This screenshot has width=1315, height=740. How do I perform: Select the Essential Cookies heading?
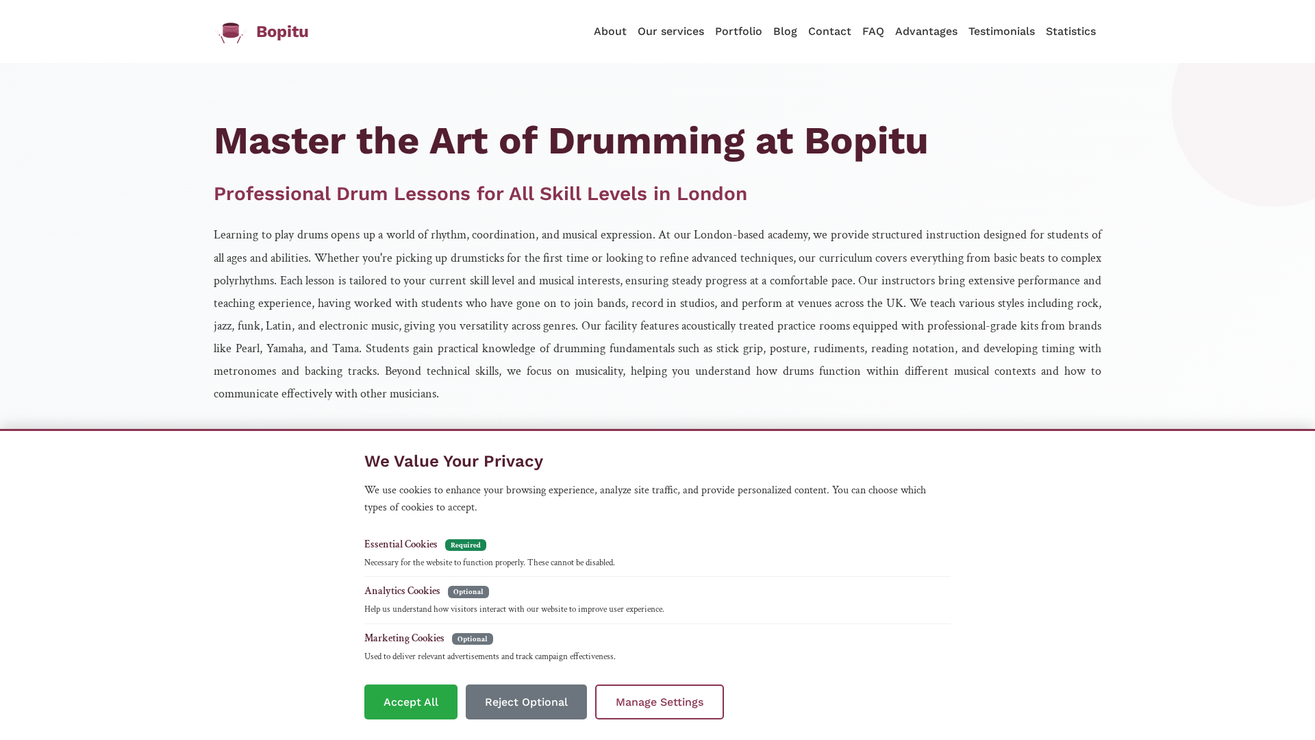tap(401, 544)
